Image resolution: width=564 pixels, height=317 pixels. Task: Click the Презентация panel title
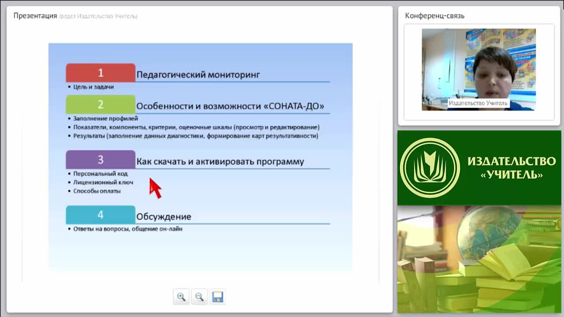35,16
